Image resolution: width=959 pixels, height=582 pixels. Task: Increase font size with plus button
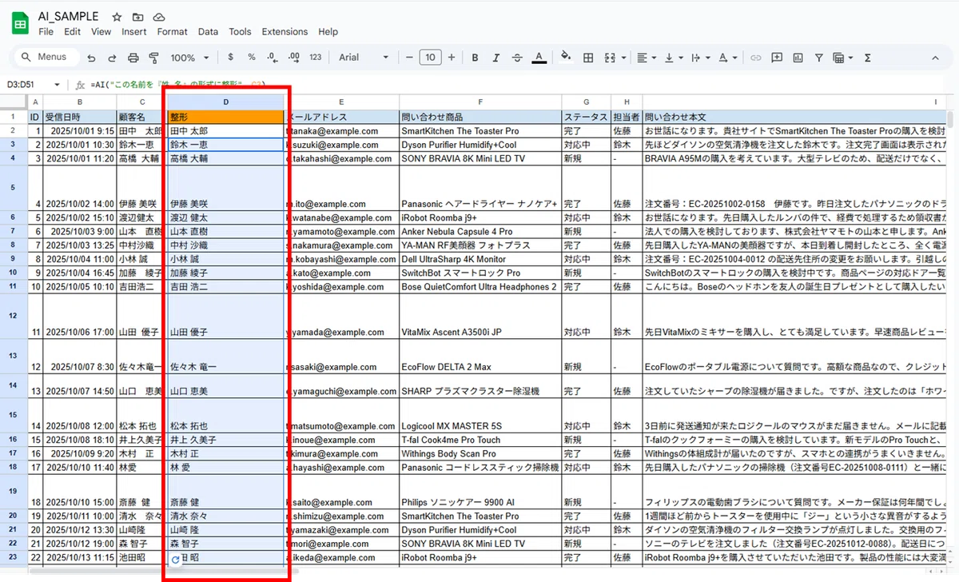[452, 58]
